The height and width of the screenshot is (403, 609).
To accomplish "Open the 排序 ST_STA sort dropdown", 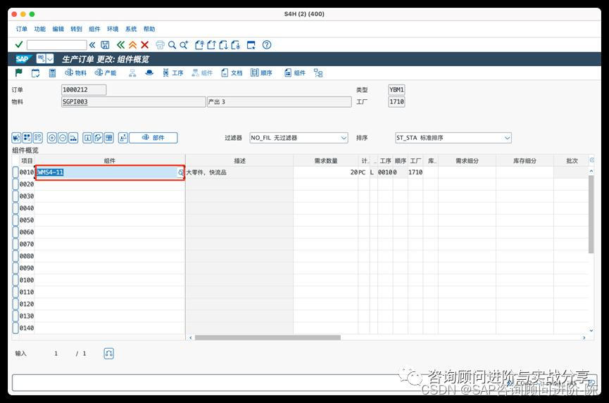I will click(x=453, y=138).
